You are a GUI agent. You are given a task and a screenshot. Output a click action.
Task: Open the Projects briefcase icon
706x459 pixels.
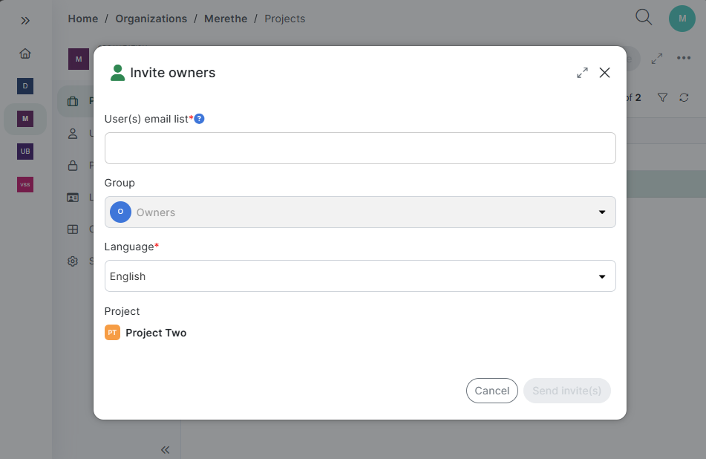[73, 101]
